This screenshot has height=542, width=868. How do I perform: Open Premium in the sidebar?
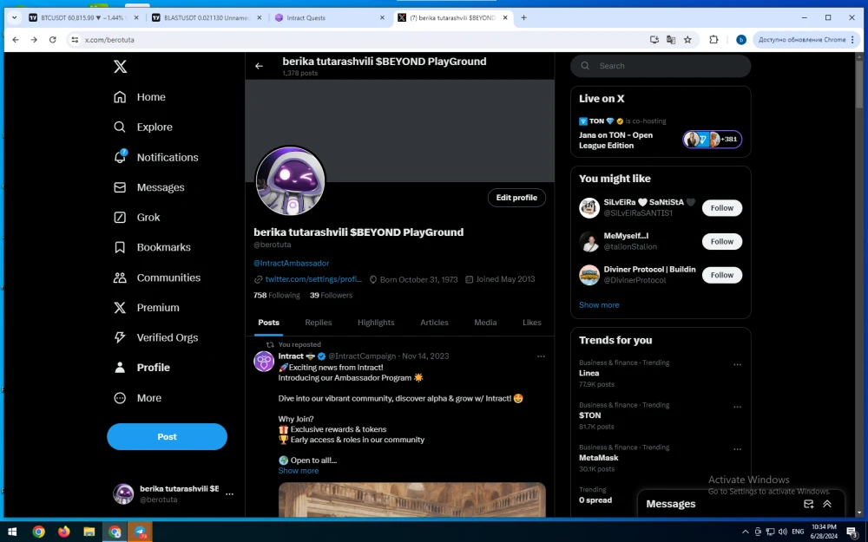coord(146,308)
